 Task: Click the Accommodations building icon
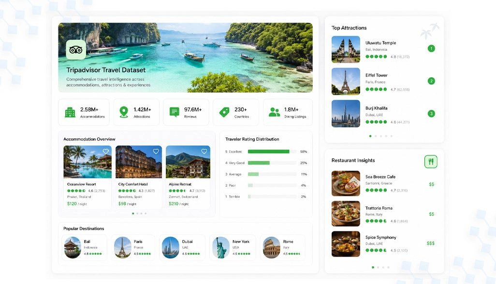[x=70, y=112]
